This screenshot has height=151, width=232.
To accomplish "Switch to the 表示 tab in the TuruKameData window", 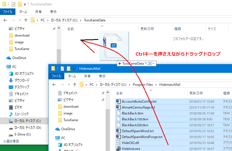I will click(x=53, y=12).
